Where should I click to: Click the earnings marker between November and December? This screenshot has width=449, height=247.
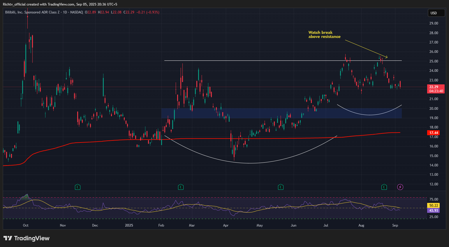pyautogui.click(x=78, y=187)
